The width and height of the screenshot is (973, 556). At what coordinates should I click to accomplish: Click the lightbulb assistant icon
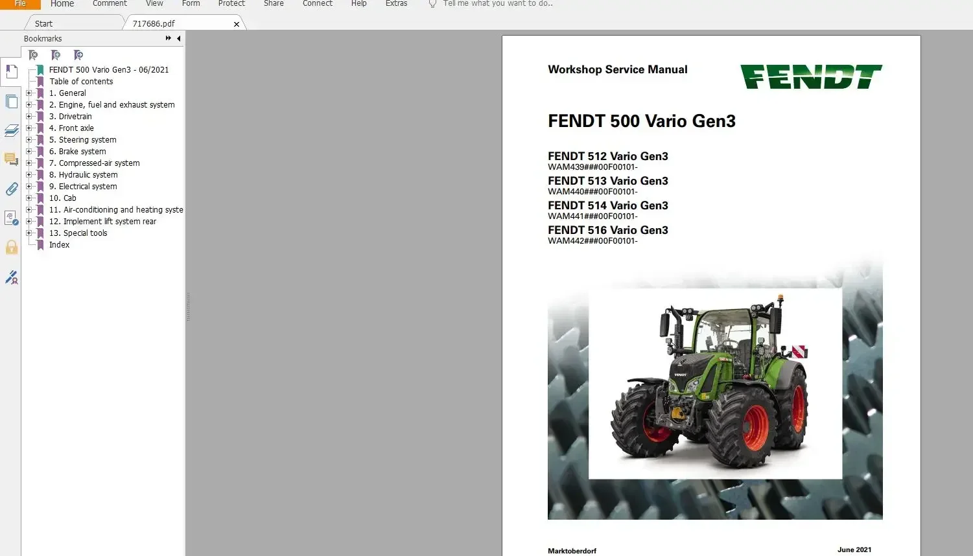[432, 4]
